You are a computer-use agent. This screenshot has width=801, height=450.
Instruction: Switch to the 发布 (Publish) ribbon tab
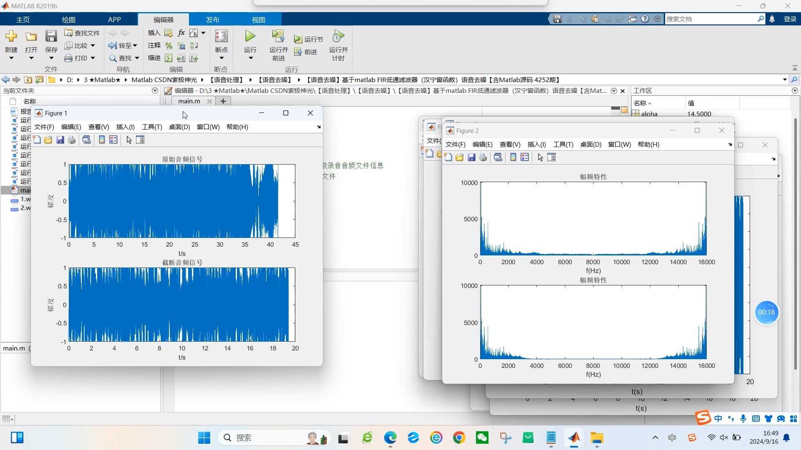212,20
